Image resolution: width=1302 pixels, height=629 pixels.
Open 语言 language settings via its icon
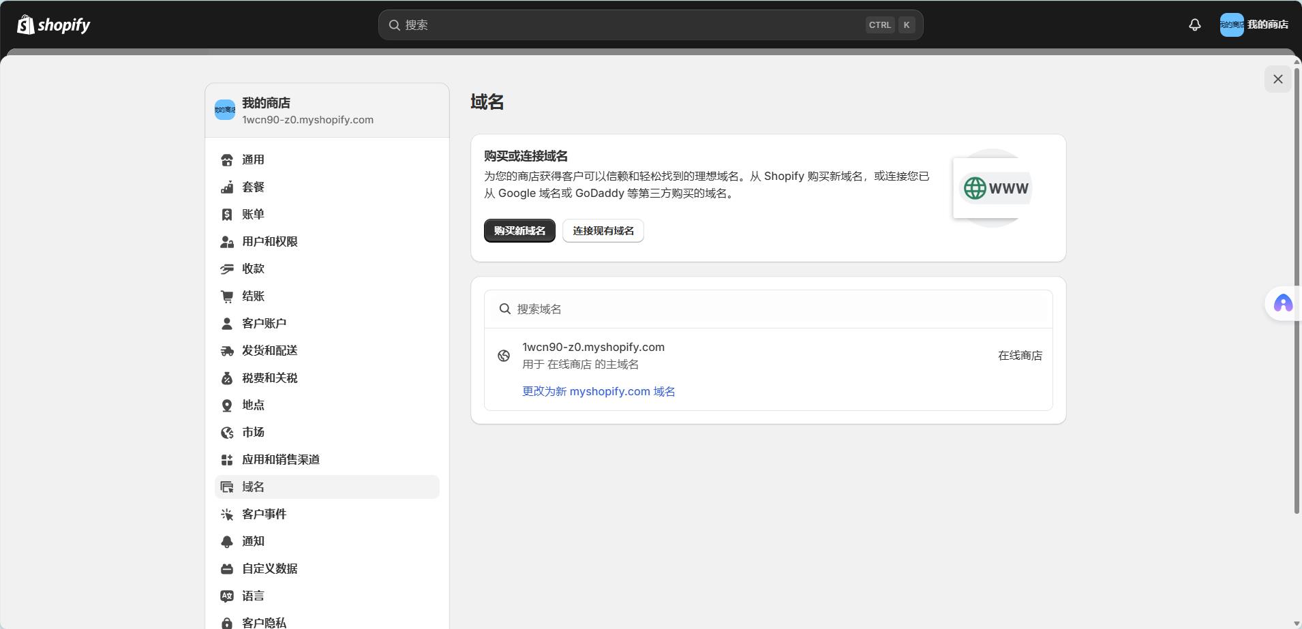click(228, 596)
